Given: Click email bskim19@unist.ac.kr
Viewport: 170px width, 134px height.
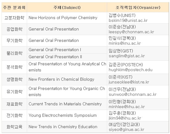Looking at the screenshot, I should pos(128,21).
